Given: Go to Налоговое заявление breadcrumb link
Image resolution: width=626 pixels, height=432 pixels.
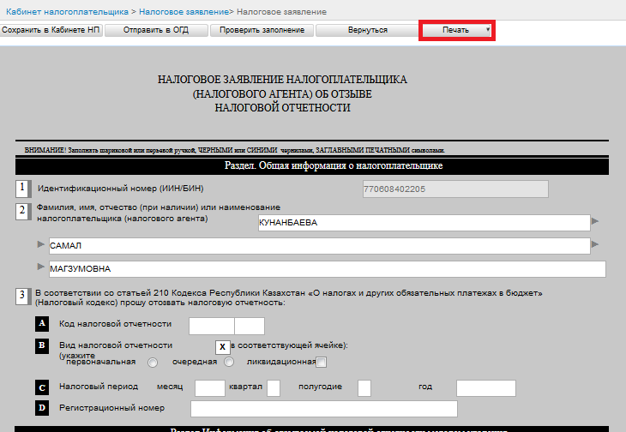Looking at the screenshot, I should [x=184, y=11].
